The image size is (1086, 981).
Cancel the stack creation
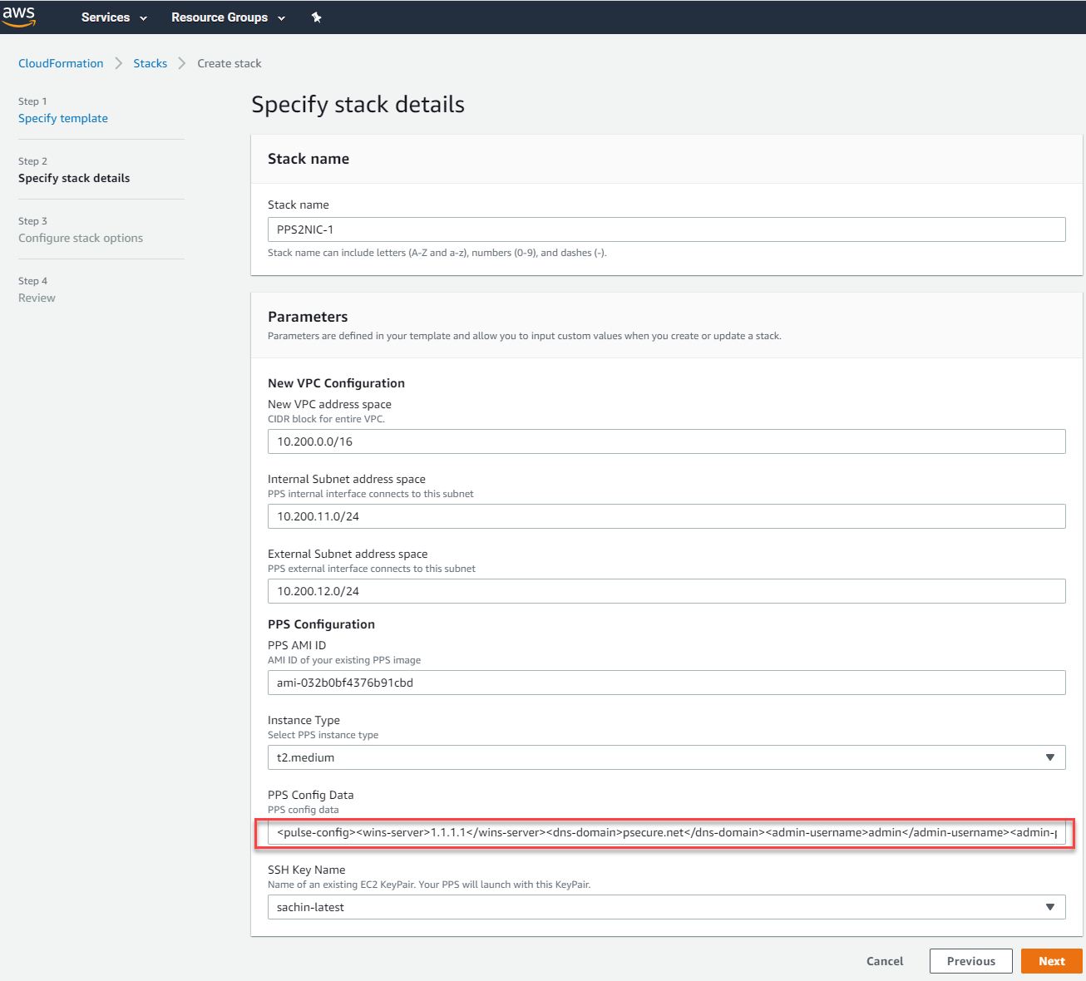885,961
